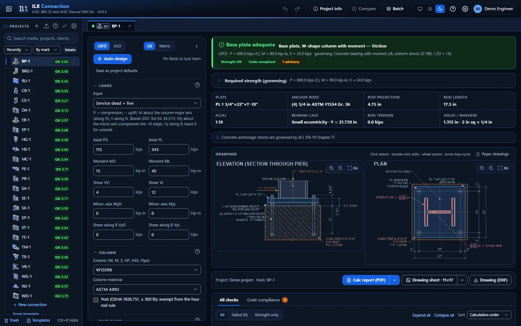Screen dimensions: 521x326
Task: Close the BP-1 tab
Action: pos(130,26)
